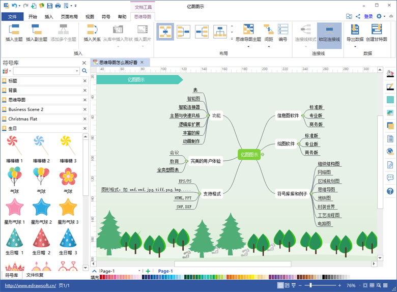
Task: Open the Export Data dropdown arrow
Action: pos(355,47)
